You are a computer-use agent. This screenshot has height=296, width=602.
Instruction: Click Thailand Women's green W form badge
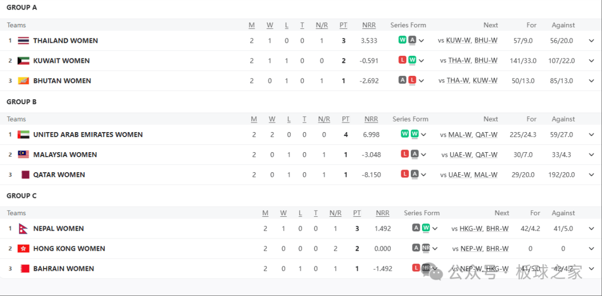(x=402, y=40)
